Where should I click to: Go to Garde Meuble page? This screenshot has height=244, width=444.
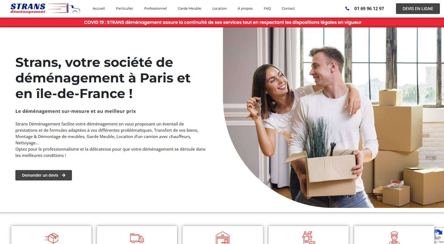click(x=189, y=8)
